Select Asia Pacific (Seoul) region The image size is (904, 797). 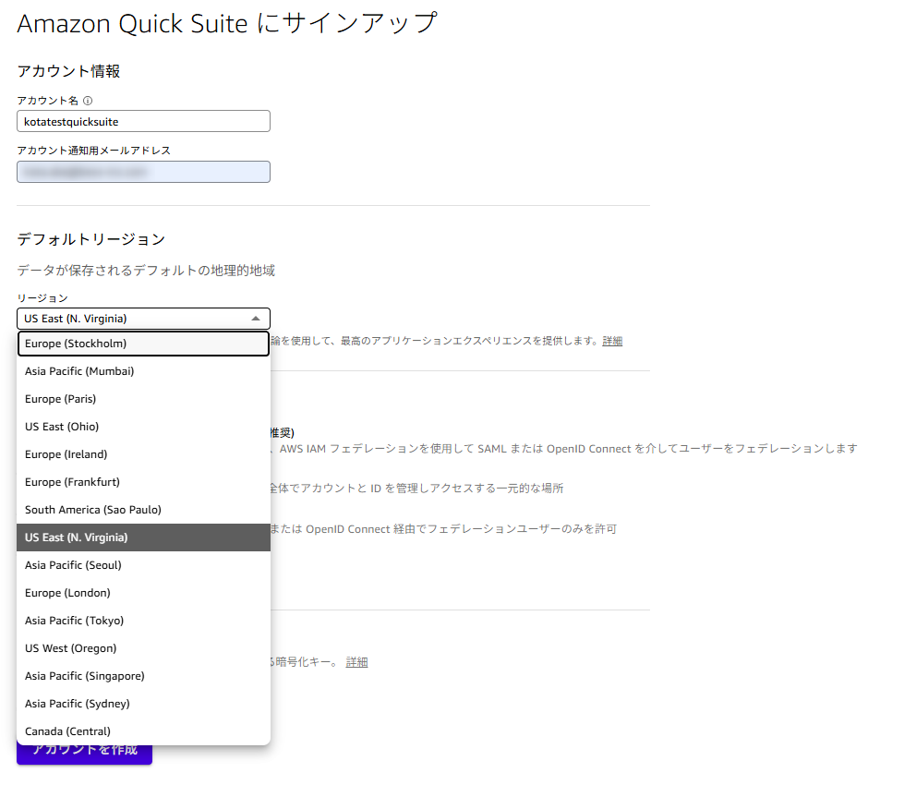point(143,565)
